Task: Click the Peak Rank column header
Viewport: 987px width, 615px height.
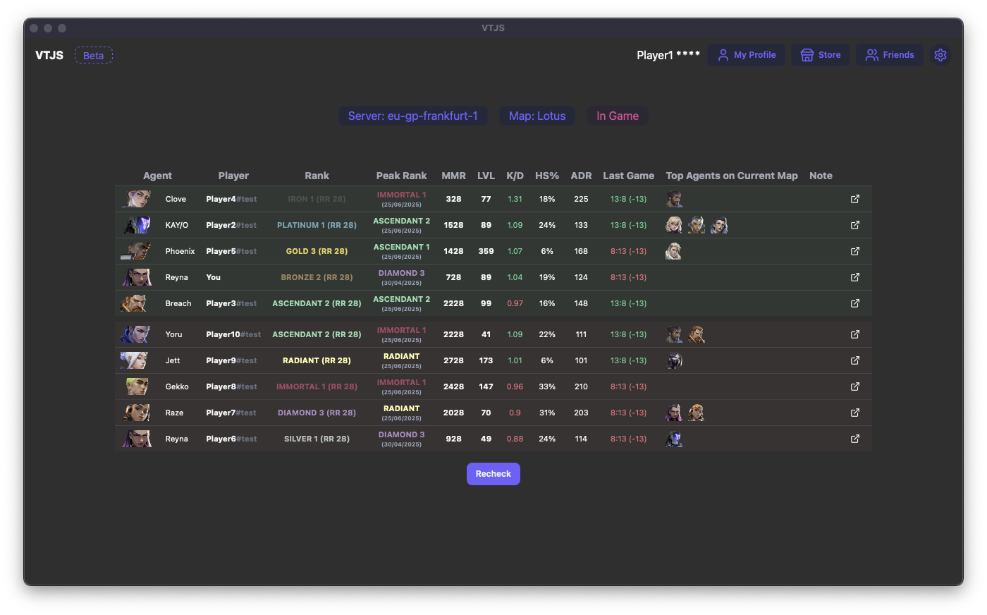Action: 401,176
